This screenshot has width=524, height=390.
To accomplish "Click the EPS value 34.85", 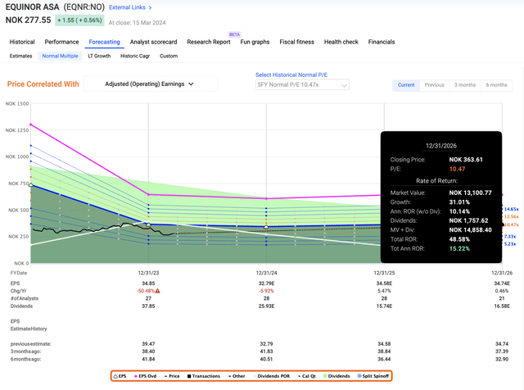I will click(x=148, y=283).
